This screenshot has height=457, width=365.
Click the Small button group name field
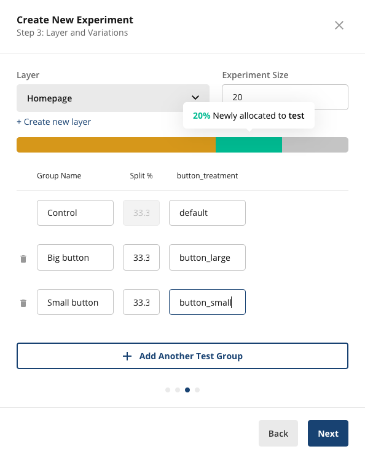pos(75,302)
